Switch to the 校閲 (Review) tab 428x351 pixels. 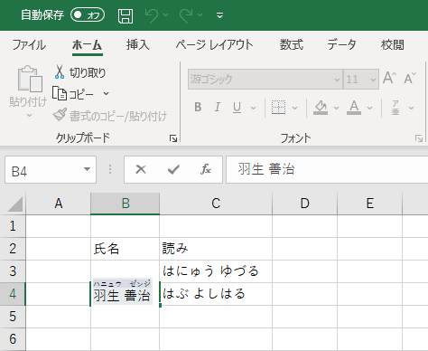coord(393,45)
